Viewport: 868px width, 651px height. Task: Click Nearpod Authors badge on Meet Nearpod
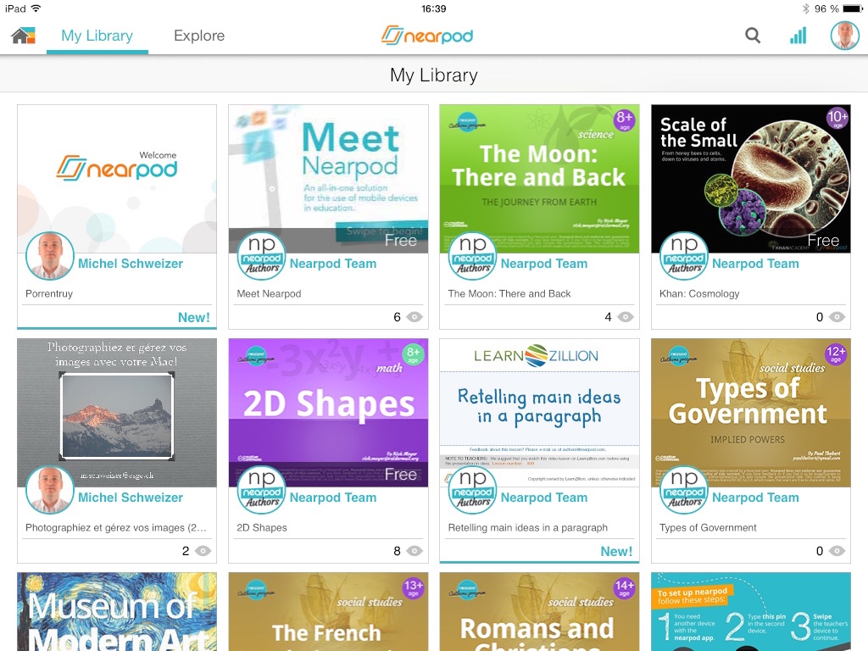[261, 256]
